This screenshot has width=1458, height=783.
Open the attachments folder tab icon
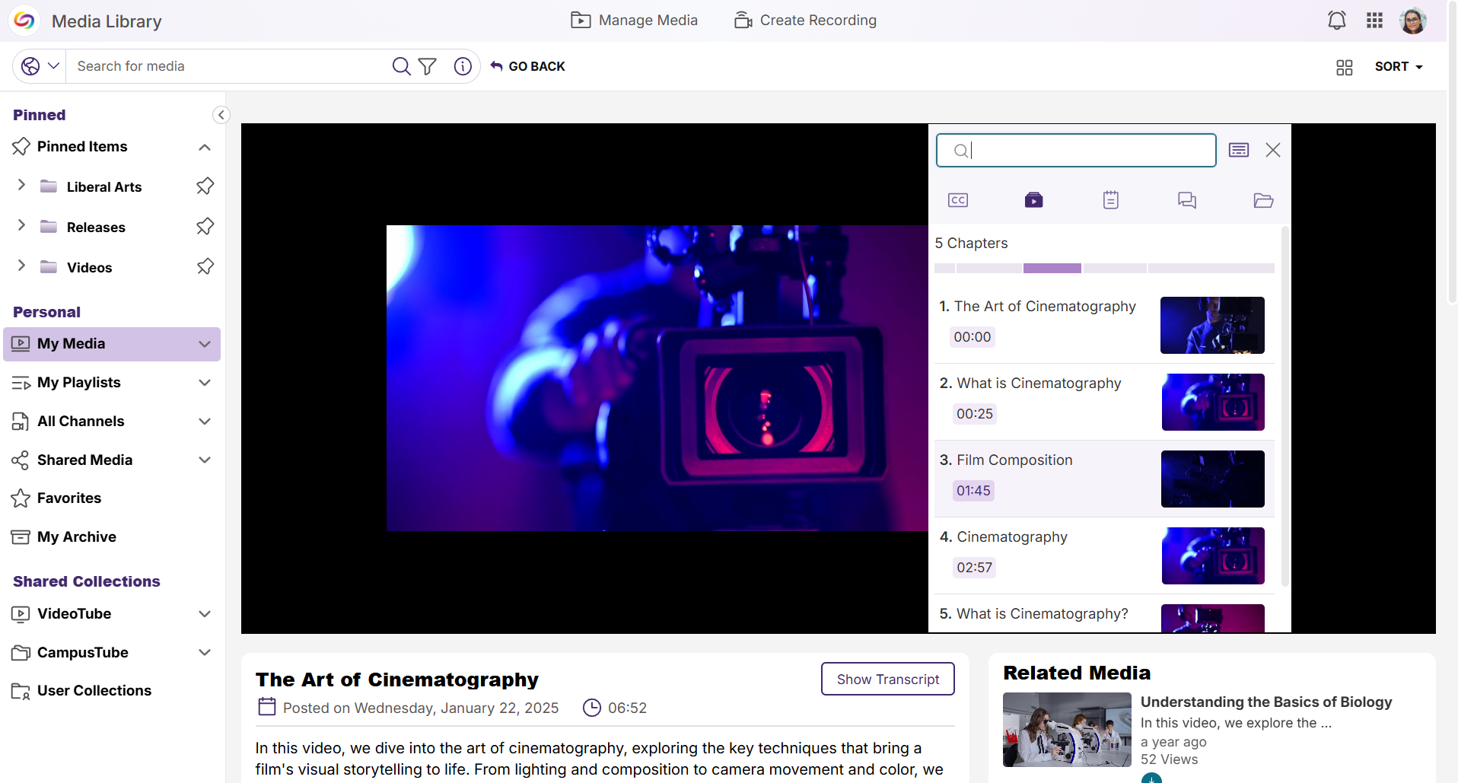pos(1263,200)
